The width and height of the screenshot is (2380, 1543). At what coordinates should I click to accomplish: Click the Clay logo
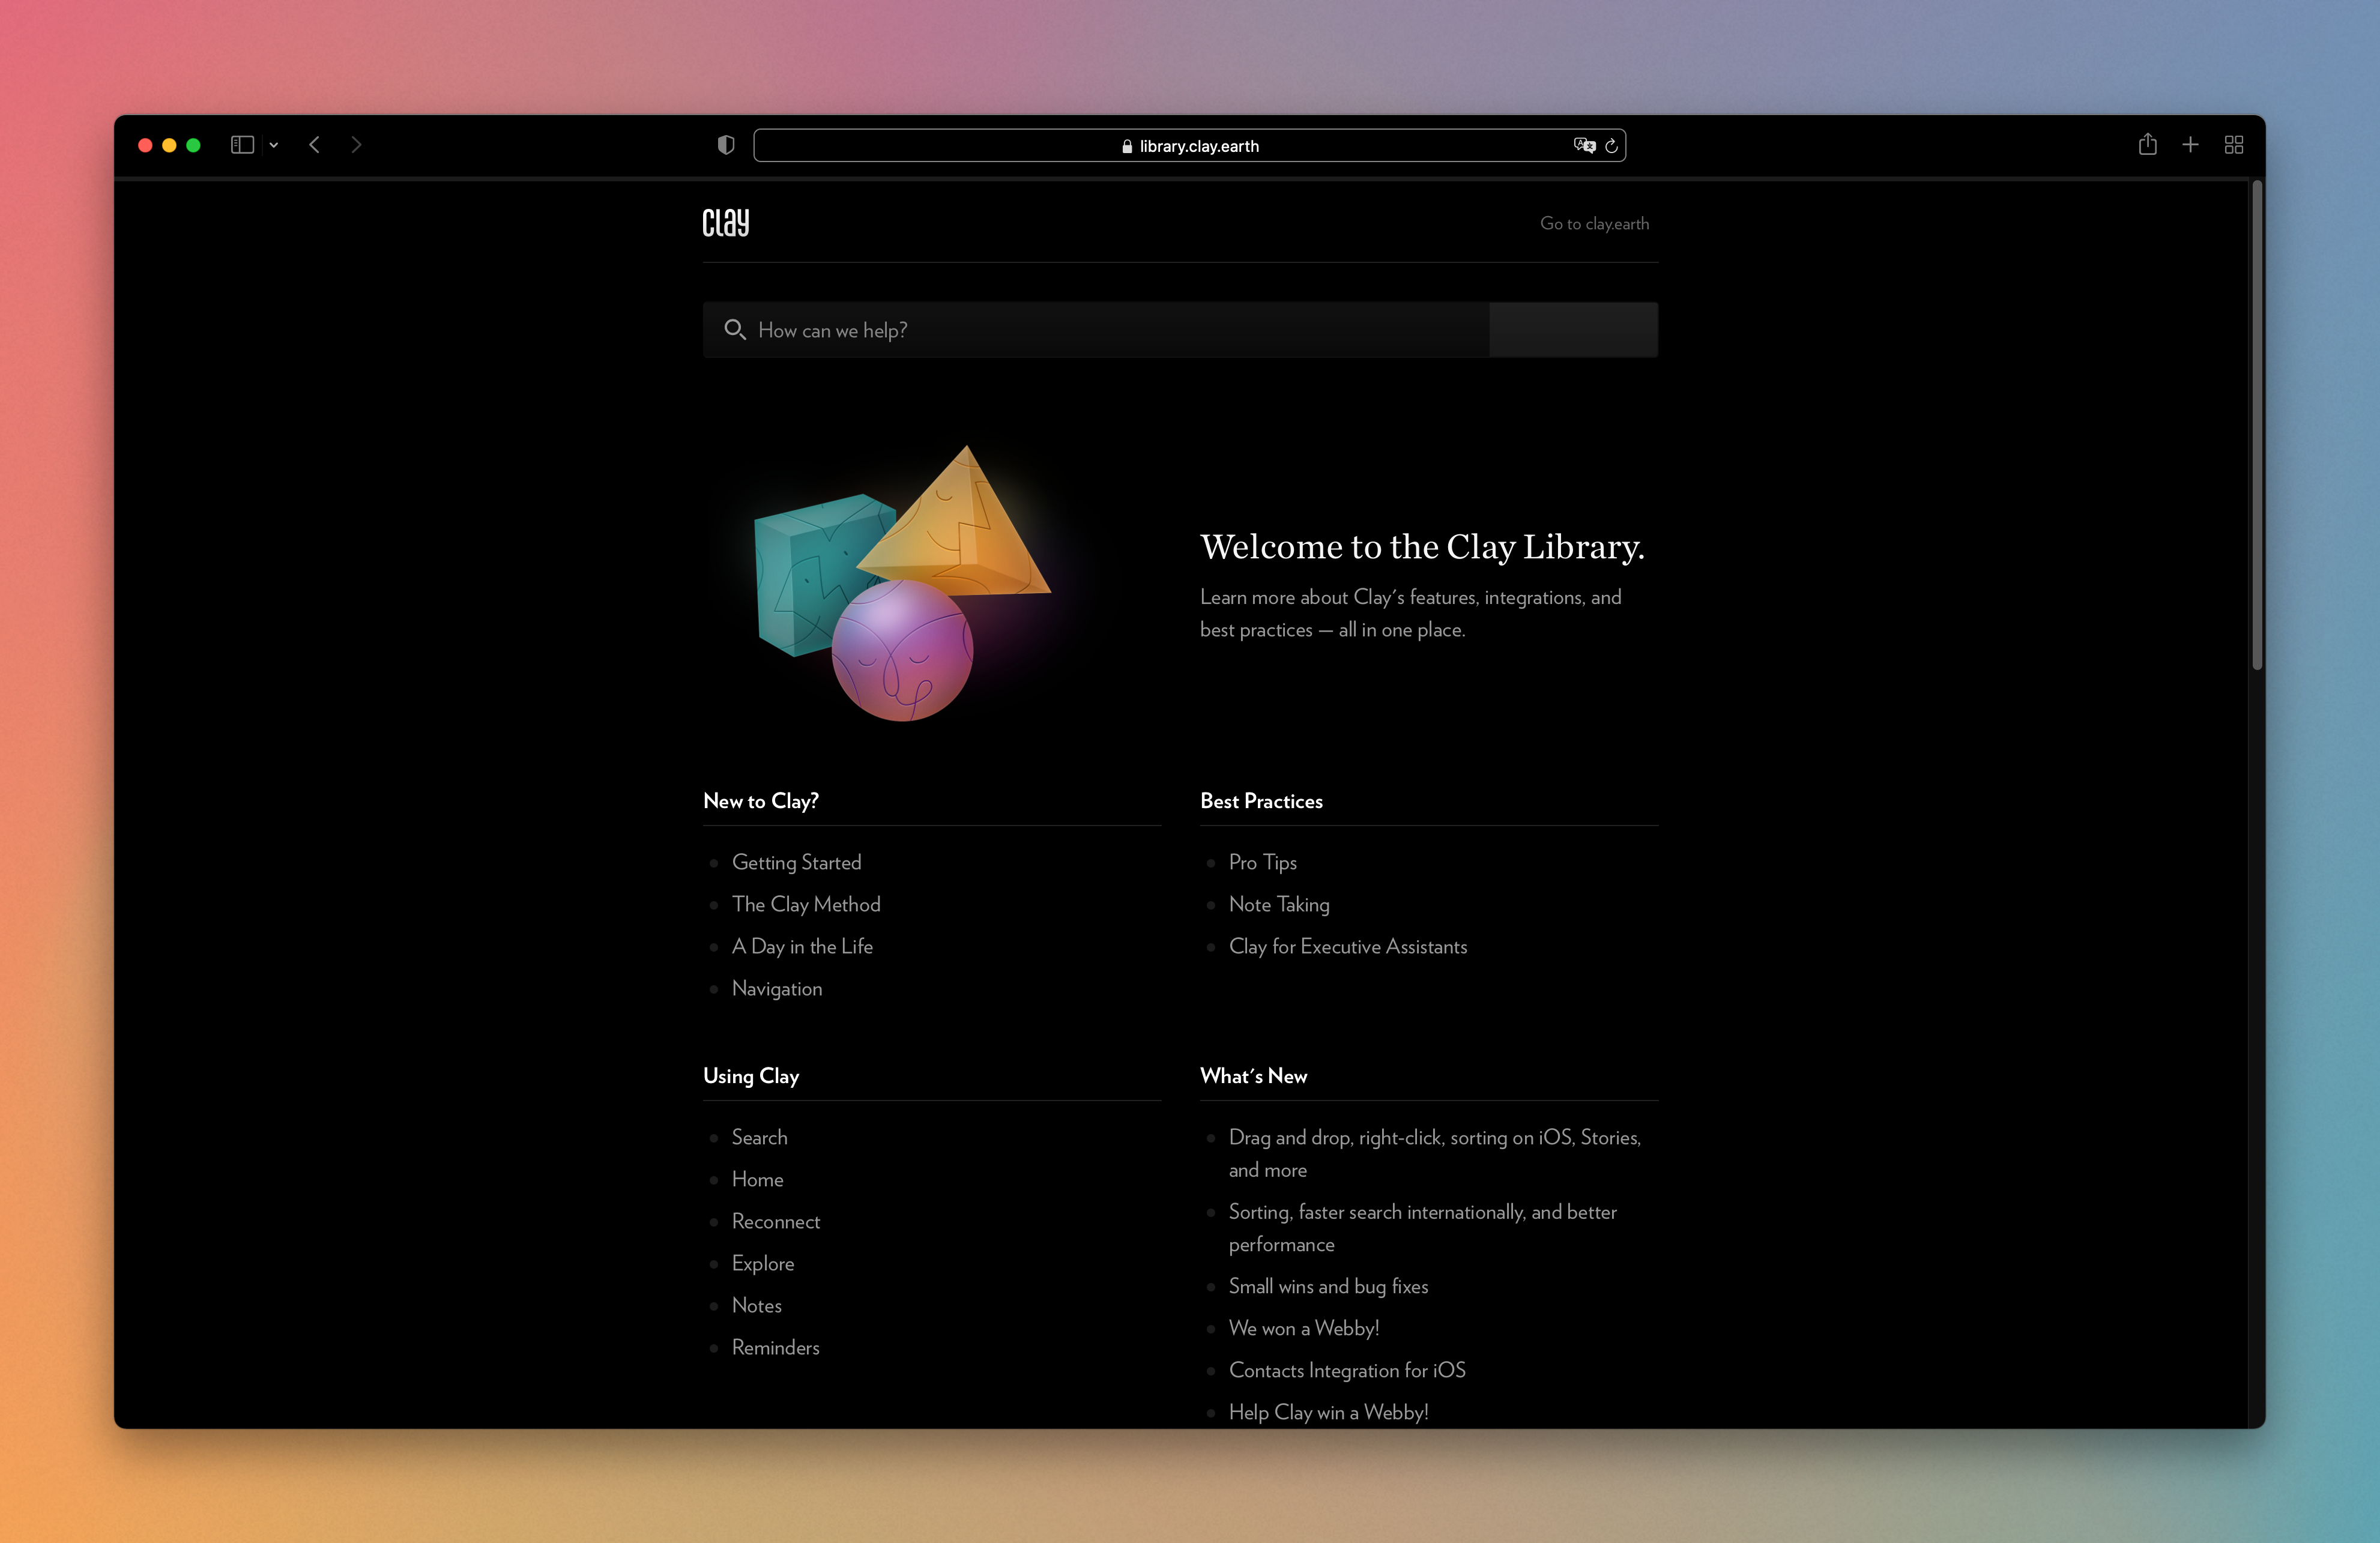click(726, 222)
